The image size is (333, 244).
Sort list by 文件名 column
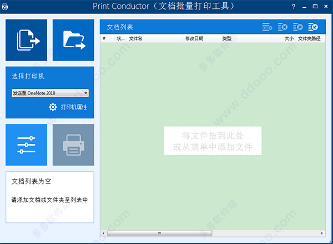[x=155, y=38]
